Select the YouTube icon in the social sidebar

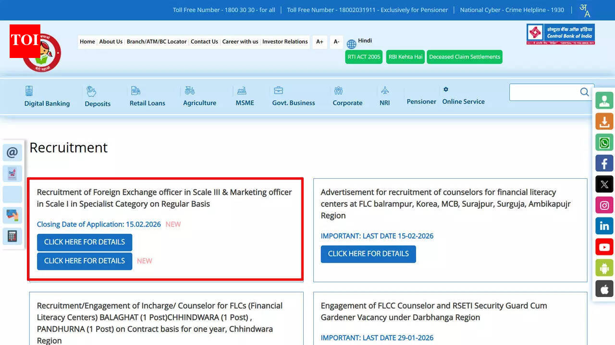604,247
